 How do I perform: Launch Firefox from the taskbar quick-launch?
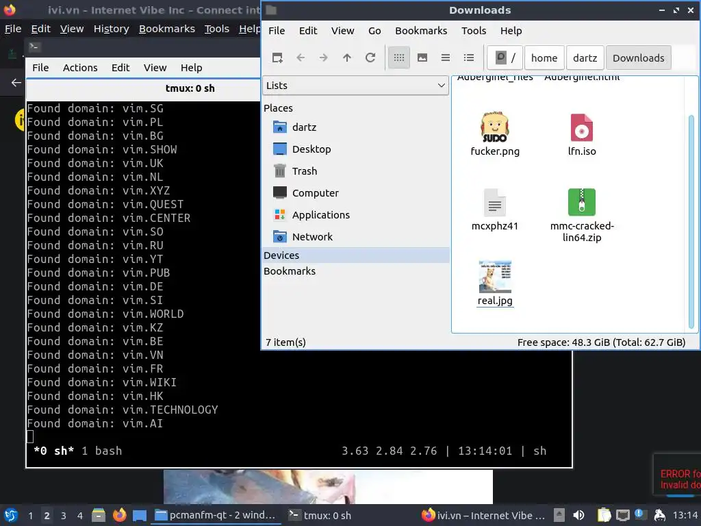119,515
